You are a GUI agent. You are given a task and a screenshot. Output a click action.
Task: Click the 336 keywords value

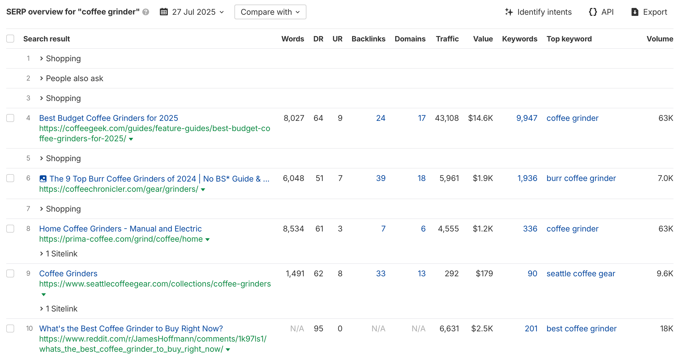(x=530, y=229)
